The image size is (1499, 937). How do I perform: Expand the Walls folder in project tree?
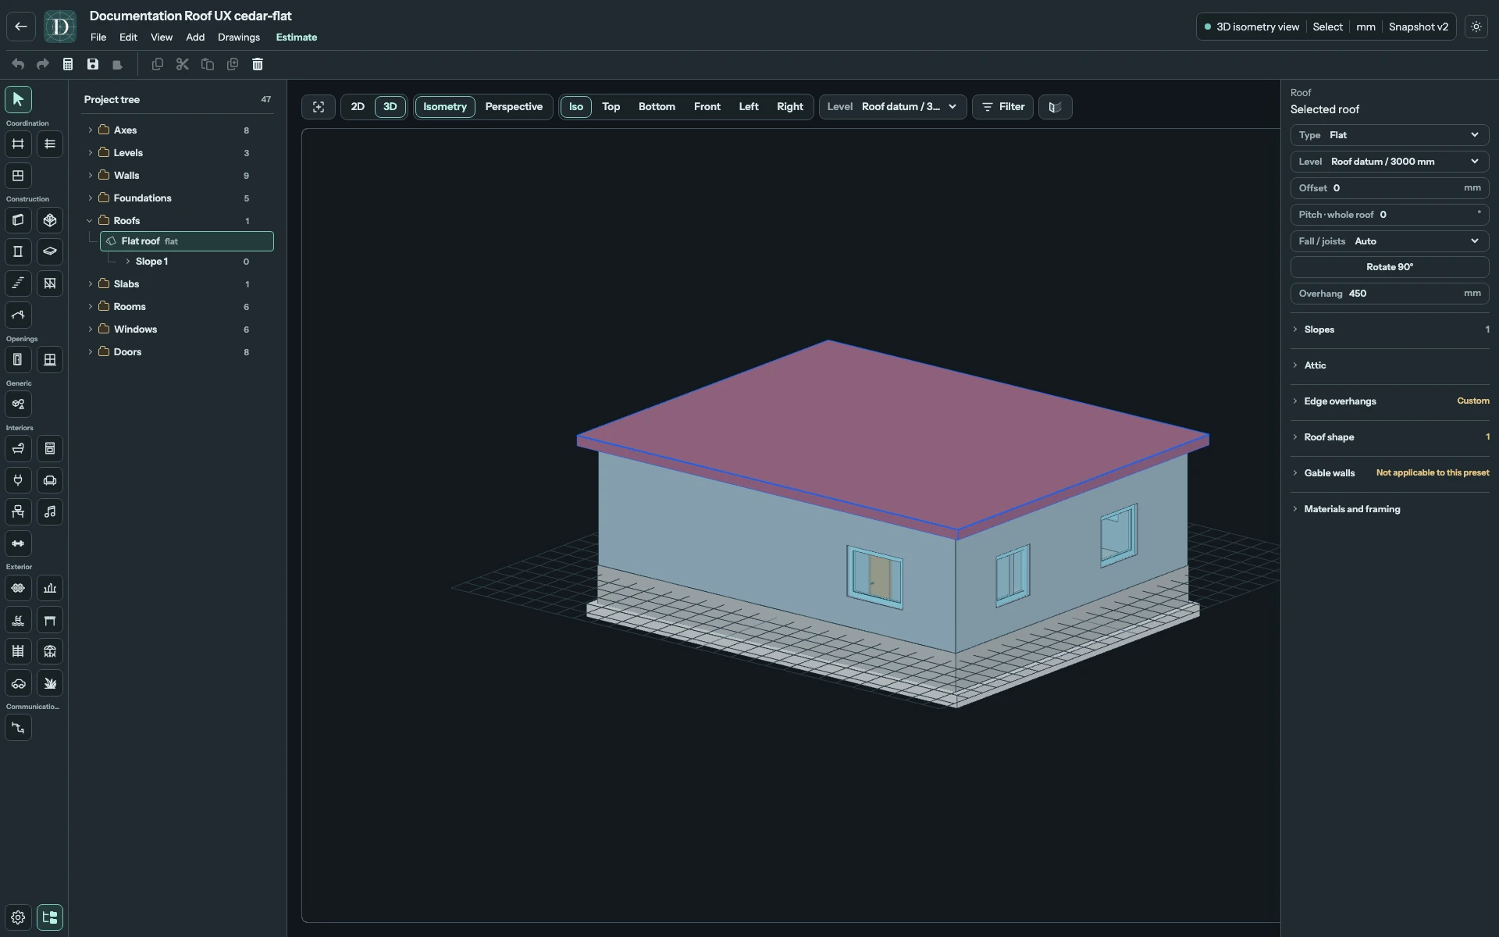pos(90,176)
